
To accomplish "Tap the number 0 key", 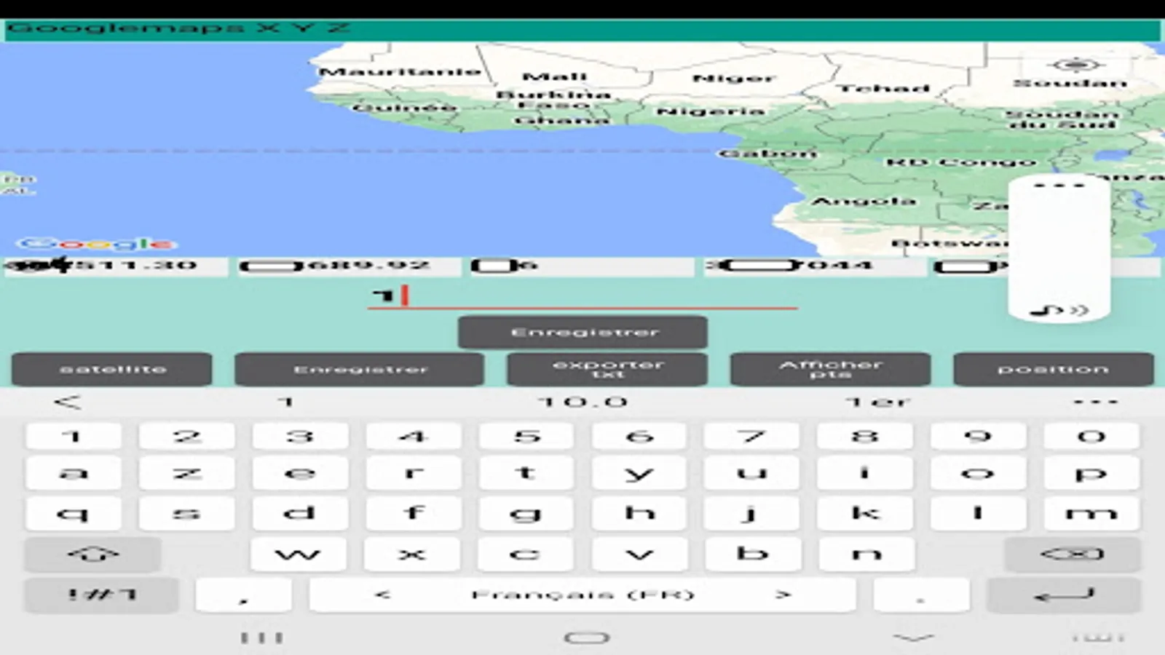I will (1092, 437).
